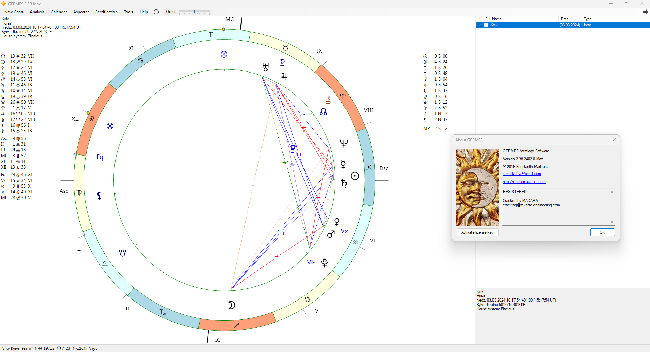Click the South Node glyph in the chart
The image size is (650, 352).
point(123,253)
